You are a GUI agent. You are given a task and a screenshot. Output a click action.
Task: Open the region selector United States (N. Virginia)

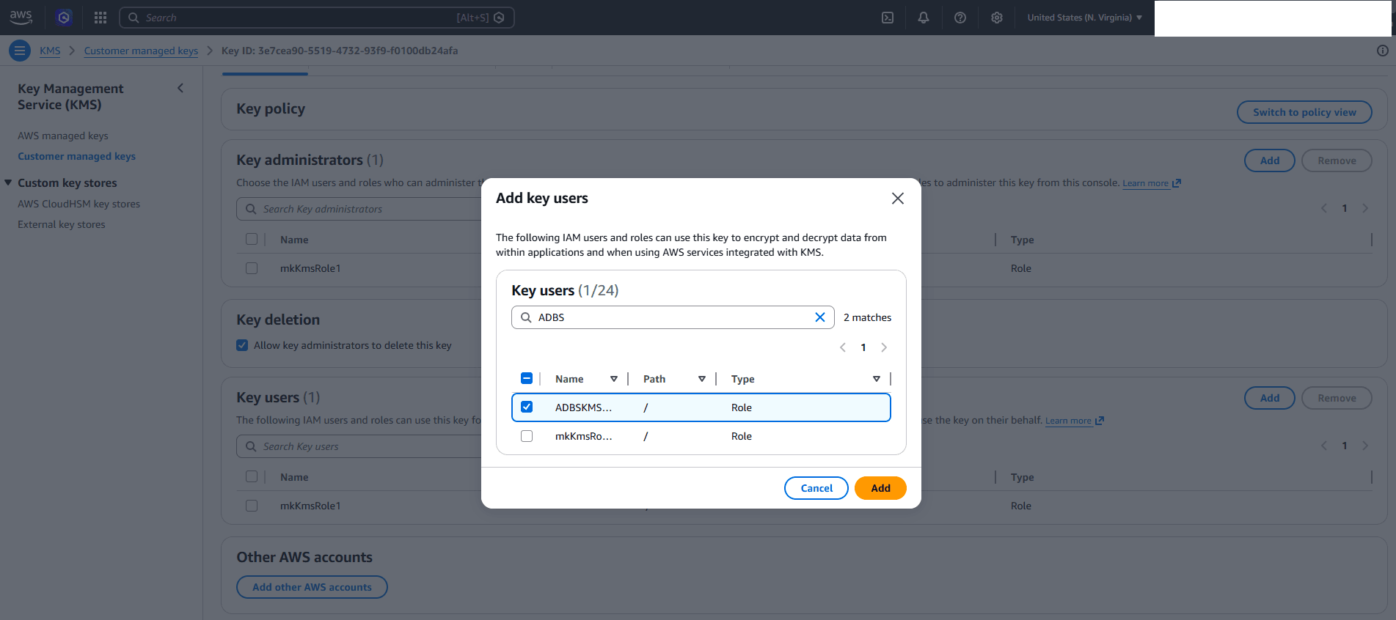(x=1084, y=18)
